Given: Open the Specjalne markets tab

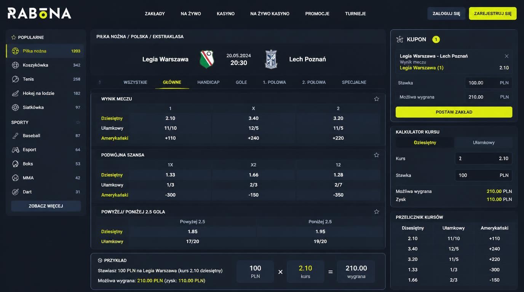Looking at the screenshot, I should point(354,82).
